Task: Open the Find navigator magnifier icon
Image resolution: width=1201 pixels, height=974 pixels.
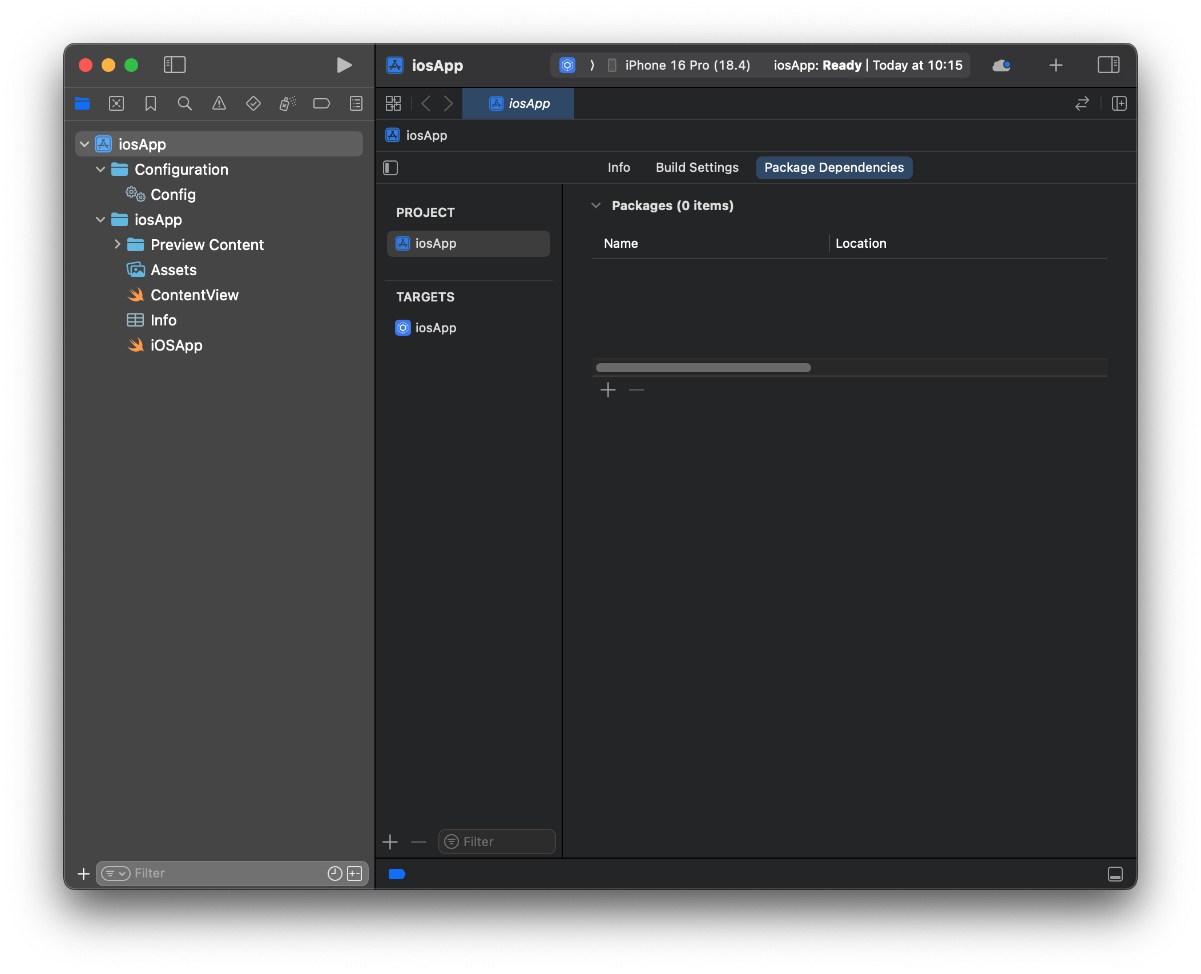Action: (x=184, y=103)
